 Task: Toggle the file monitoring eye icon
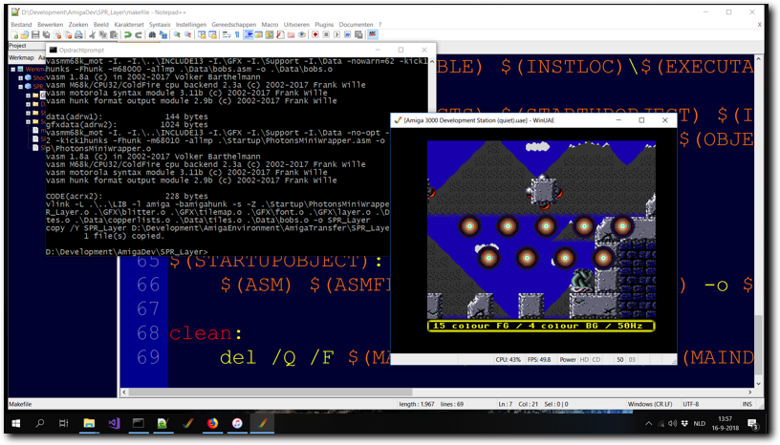pos(302,34)
